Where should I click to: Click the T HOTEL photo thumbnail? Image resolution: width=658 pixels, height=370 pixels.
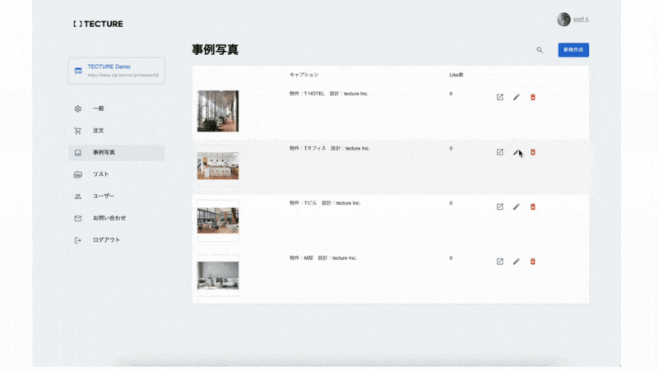coord(218,111)
